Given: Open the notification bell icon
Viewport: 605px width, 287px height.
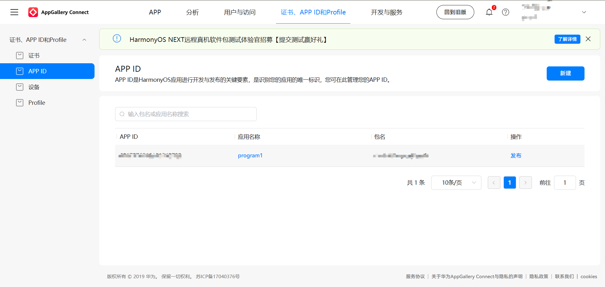Looking at the screenshot, I should click(x=489, y=12).
